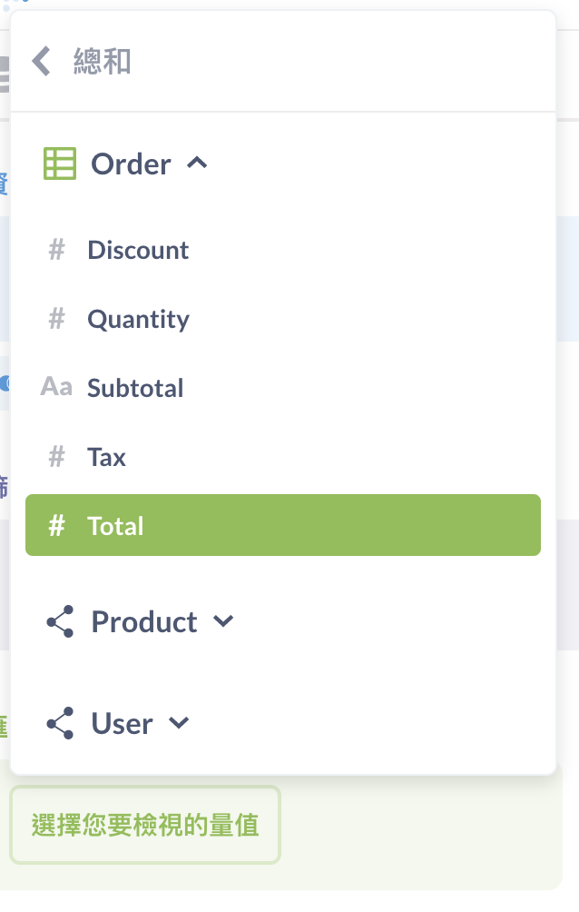Expand the User section chevron
Viewport: 579px width, 912px height.
coord(179,724)
